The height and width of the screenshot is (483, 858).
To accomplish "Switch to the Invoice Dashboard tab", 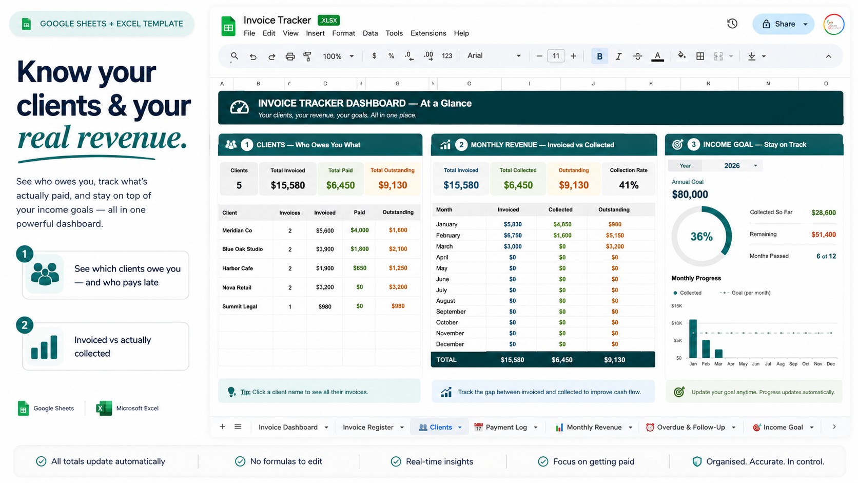I will click(288, 427).
